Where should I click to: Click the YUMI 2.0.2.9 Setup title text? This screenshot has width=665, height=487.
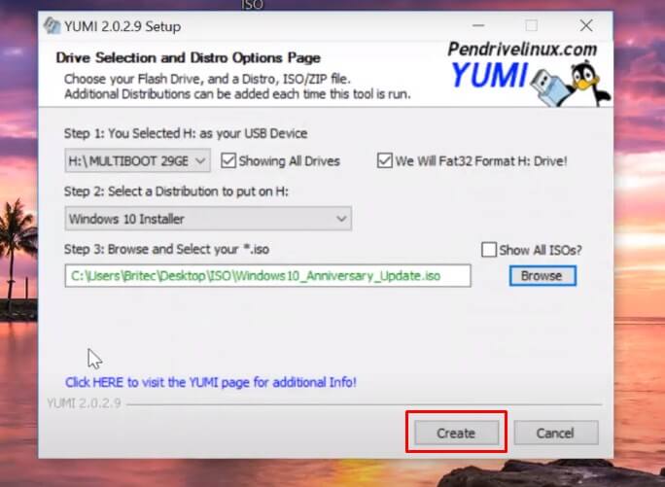click(122, 26)
